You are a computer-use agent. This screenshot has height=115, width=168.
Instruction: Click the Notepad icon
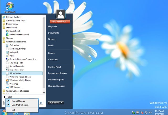point(7,52)
